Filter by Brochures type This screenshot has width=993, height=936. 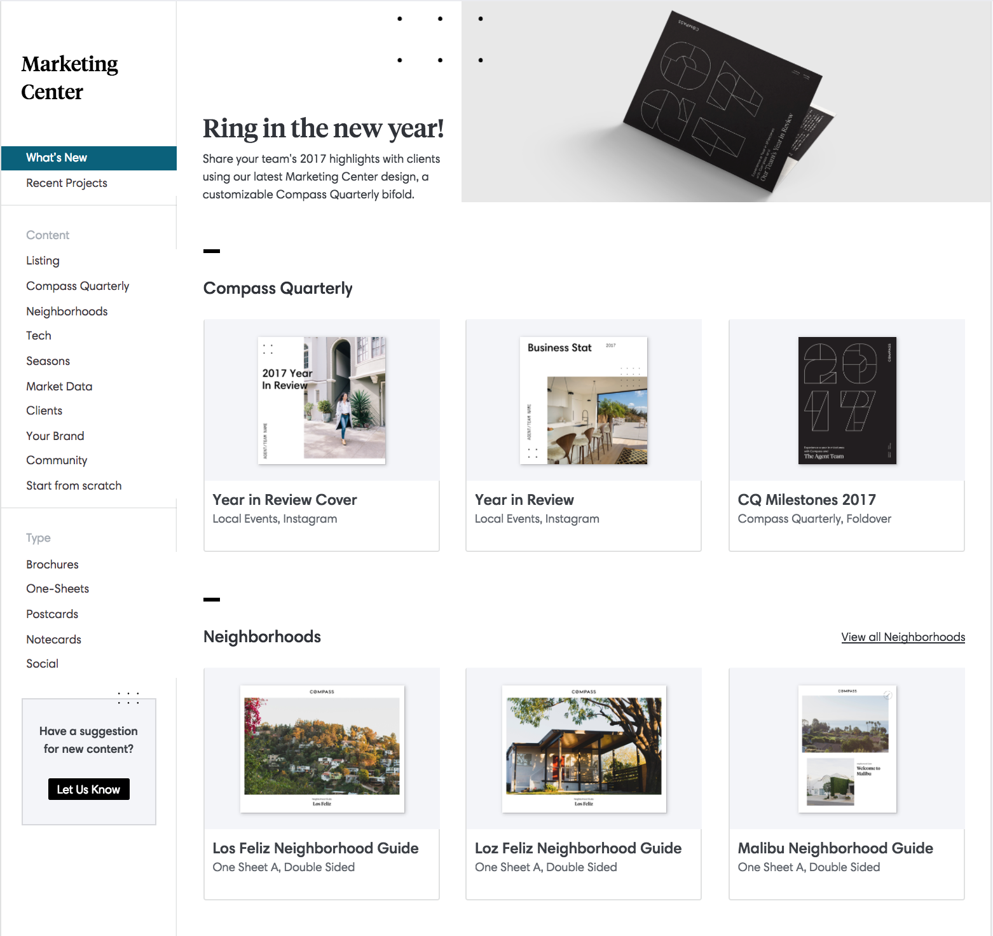click(52, 565)
